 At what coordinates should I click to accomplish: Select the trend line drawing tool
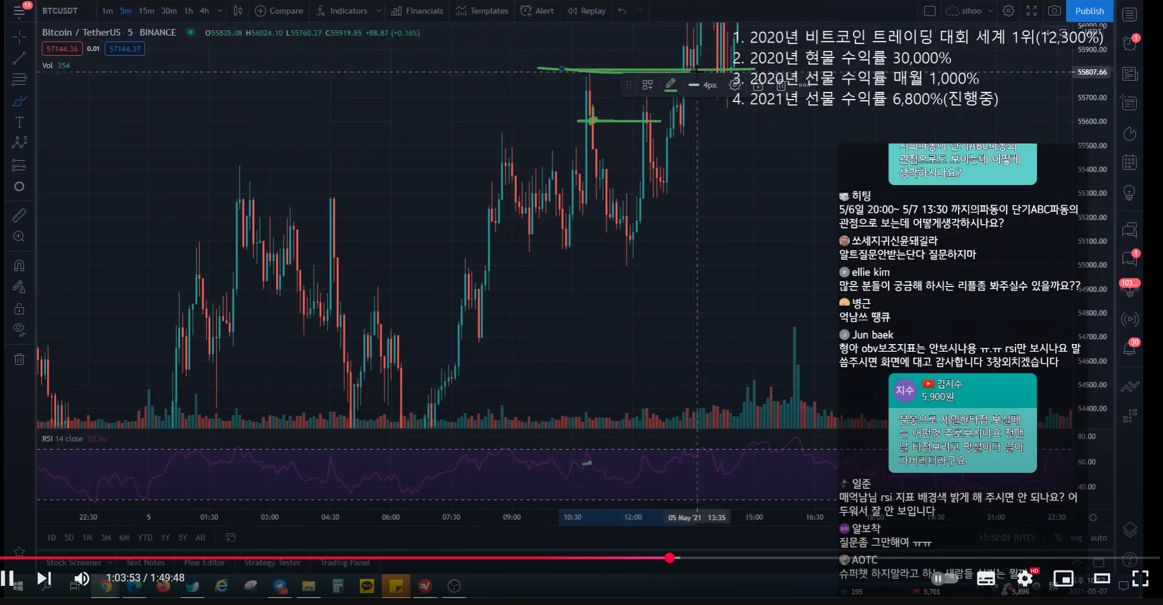point(19,58)
